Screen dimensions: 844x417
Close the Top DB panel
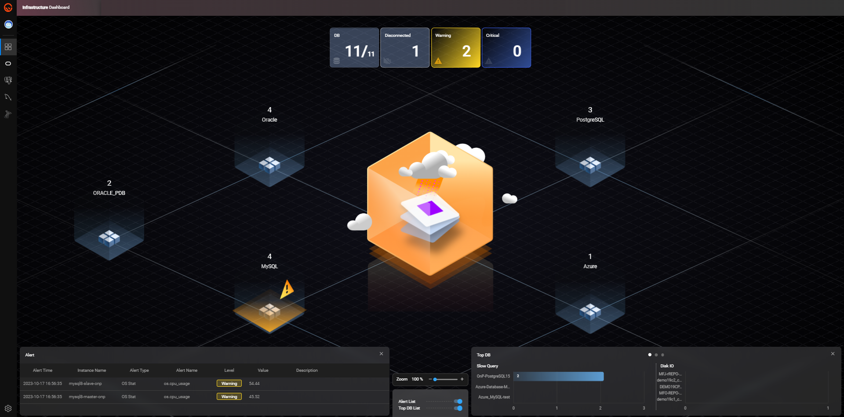point(833,354)
